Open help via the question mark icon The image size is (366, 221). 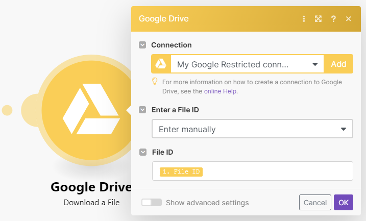tap(333, 19)
